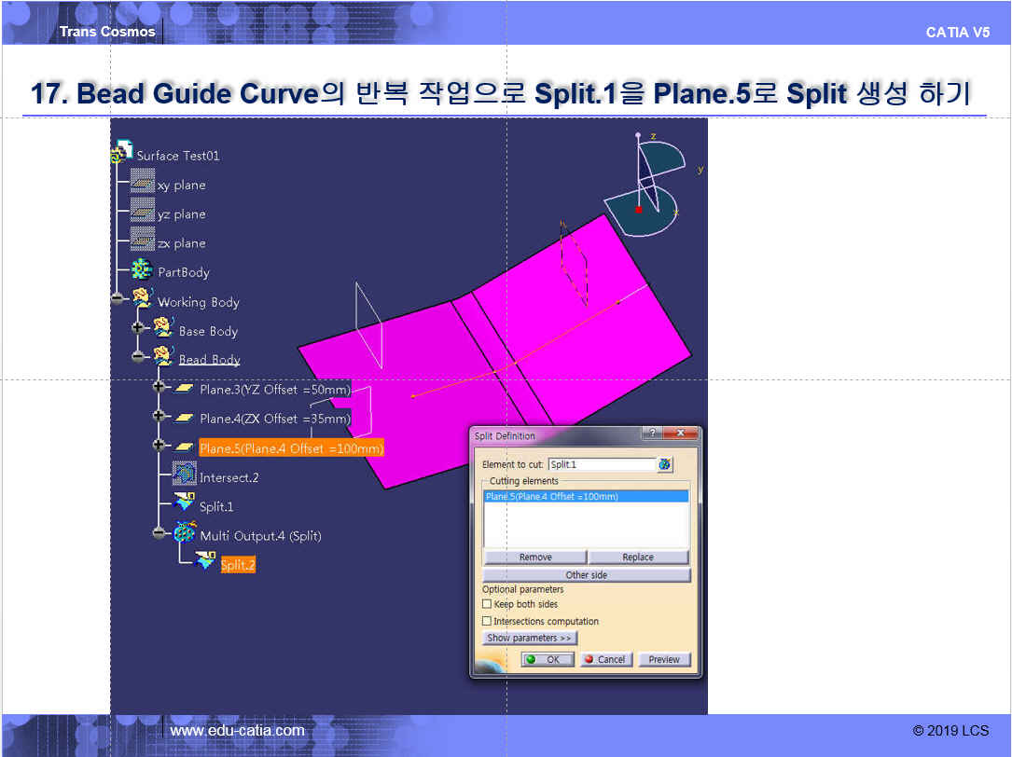Image resolution: width=1012 pixels, height=757 pixels.
Task: Select highlighted Plane.5(Plane.4 Offset =100mm) label
Action: 291,447
